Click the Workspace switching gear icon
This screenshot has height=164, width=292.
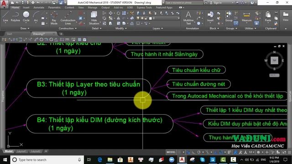click(x=258, y=152)
